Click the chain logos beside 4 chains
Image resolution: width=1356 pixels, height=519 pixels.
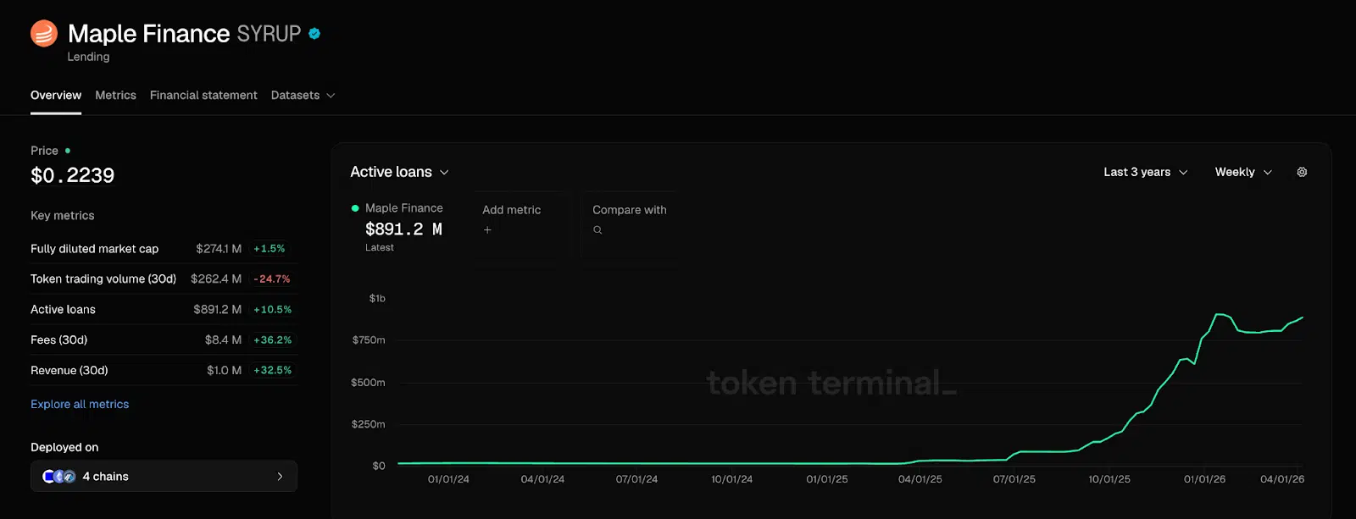58,477
